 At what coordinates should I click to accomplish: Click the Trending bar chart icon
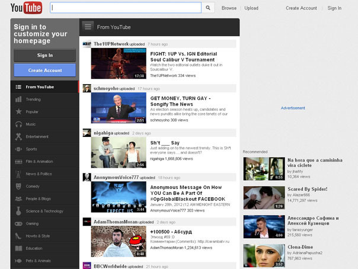tap(18, 100)
